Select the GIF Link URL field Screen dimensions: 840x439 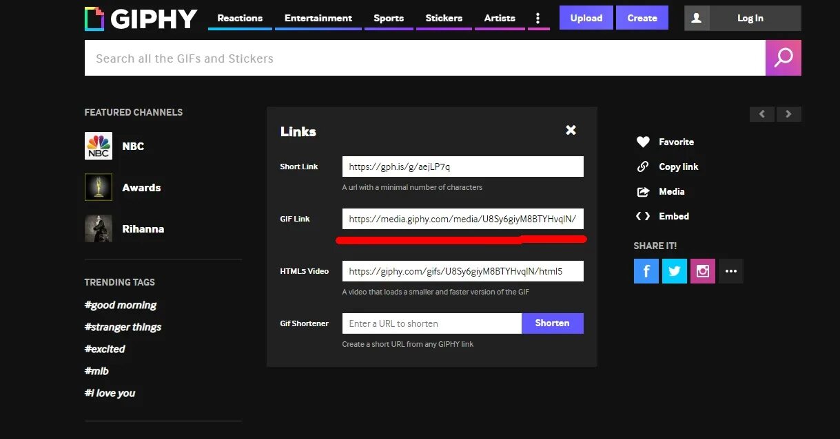(463, 219)
